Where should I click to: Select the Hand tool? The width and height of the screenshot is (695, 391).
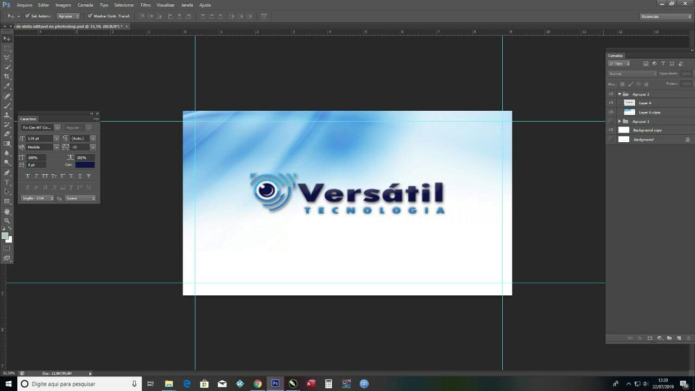coord(7,211)
